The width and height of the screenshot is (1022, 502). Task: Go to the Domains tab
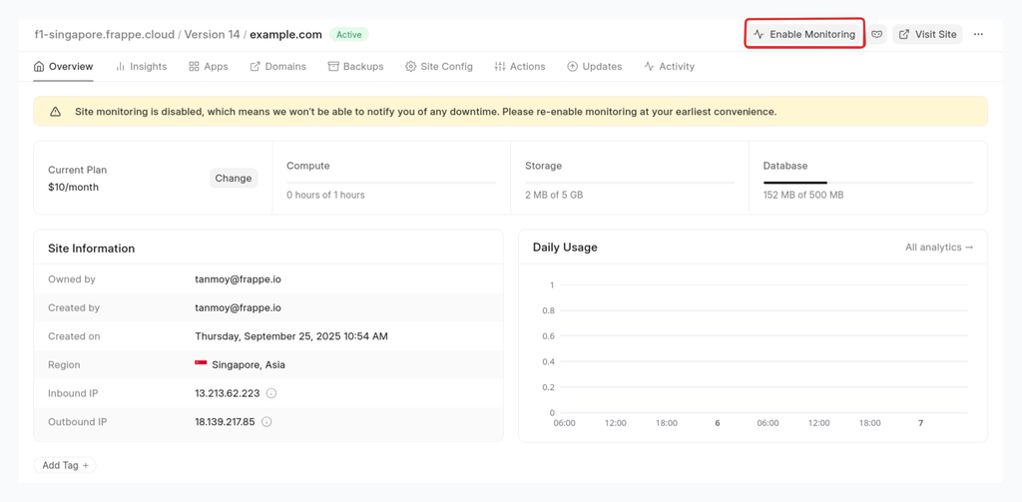coord(277,67)
